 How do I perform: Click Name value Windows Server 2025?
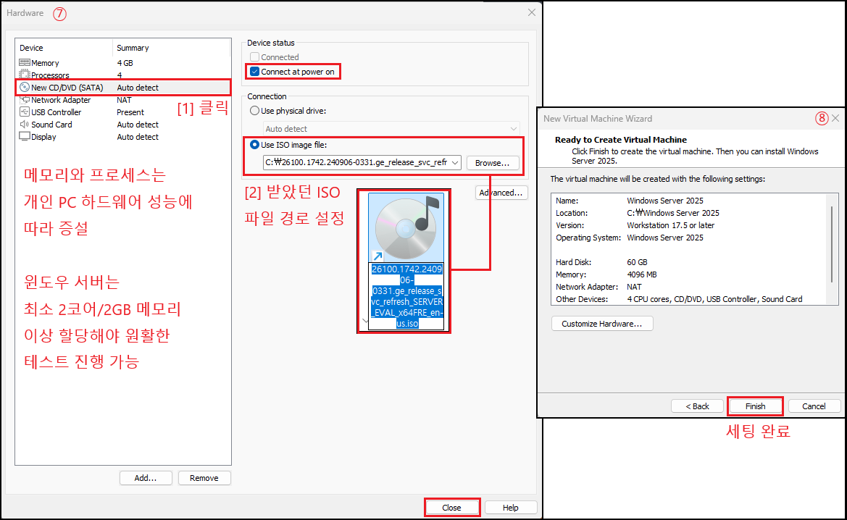point(665,201)
